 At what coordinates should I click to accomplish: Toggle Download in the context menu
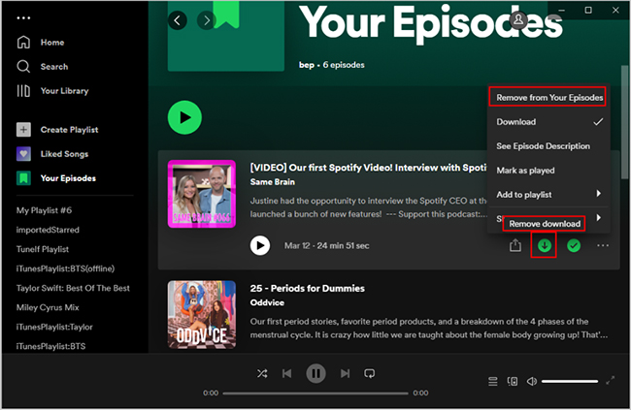[548, 122]
